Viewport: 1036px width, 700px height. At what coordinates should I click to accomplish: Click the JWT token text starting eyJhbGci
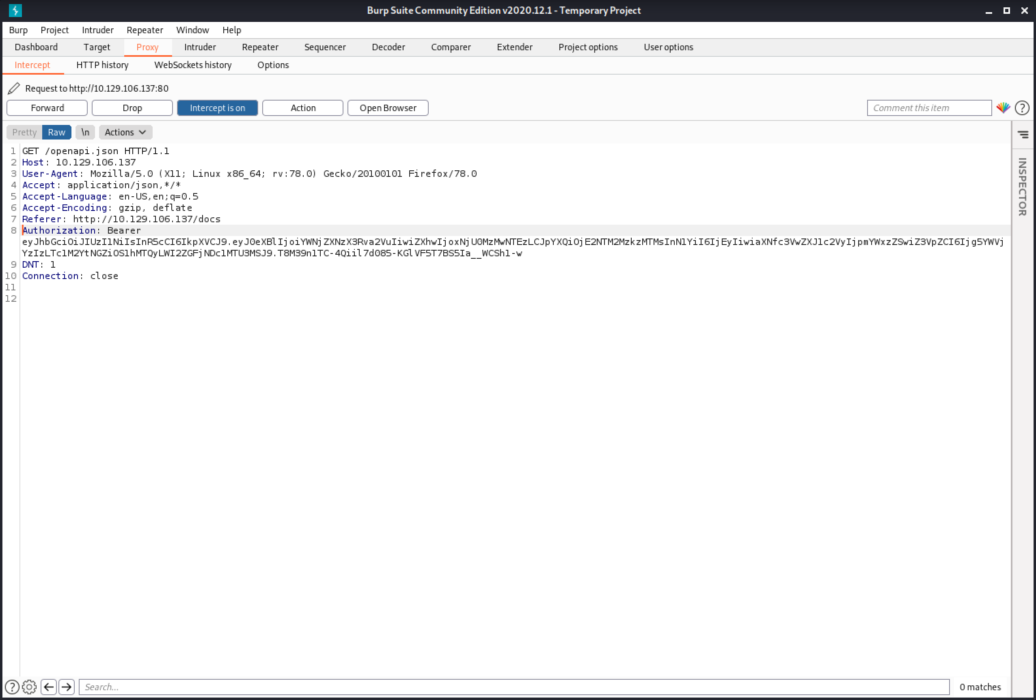[x=513, y=247]
